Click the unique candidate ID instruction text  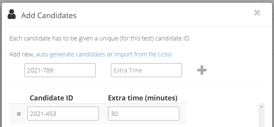tap(100, 38)
